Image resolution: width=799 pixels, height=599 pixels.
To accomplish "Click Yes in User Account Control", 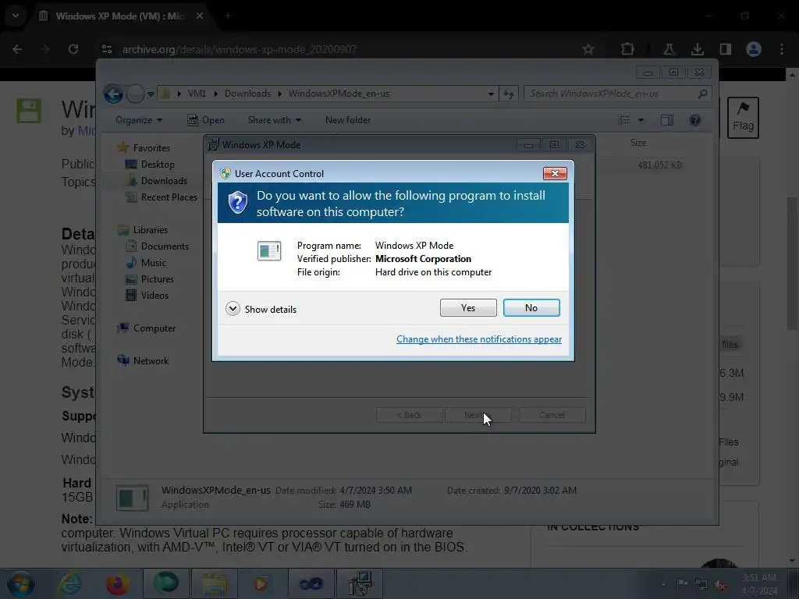I will (x=468, y=307).
